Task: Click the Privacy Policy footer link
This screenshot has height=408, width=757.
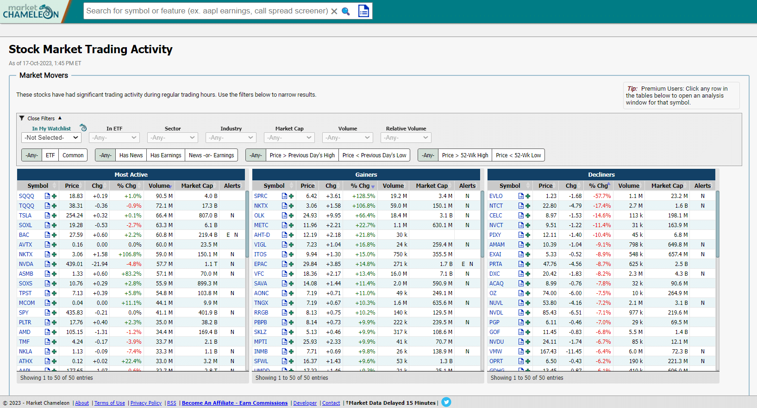Action: (x=146, y=403)
